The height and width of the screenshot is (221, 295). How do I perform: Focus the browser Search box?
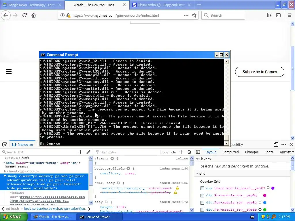tap(223, 16)
